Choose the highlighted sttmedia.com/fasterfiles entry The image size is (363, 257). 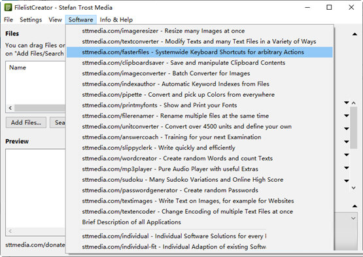click(199, 52)
